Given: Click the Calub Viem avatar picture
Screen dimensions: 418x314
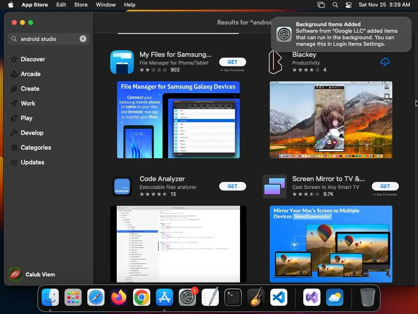Looking at the screenshot, I should (15, 274).
